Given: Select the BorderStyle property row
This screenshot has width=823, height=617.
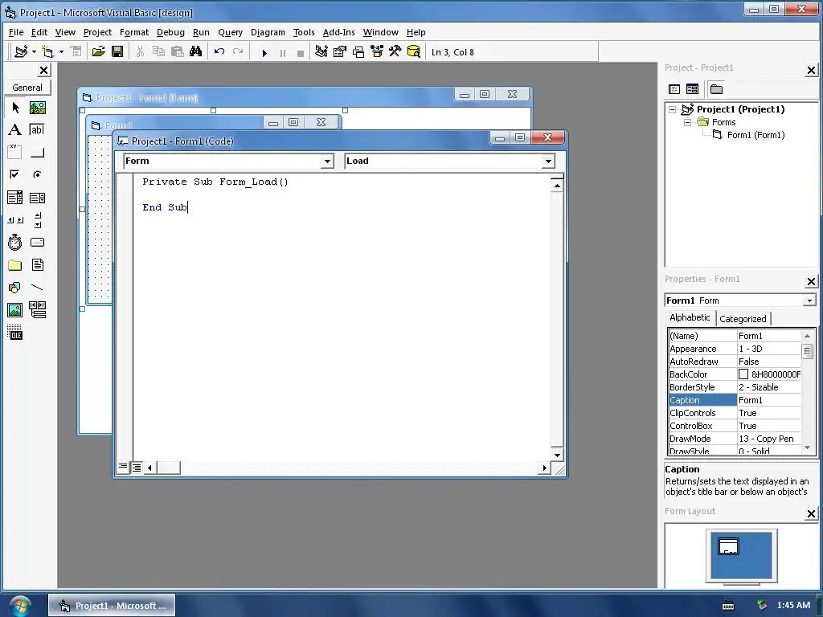Looking at the screenshot, I should [x=735, y=387].
